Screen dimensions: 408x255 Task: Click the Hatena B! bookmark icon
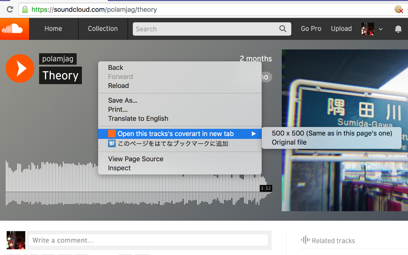click(112, 143)
